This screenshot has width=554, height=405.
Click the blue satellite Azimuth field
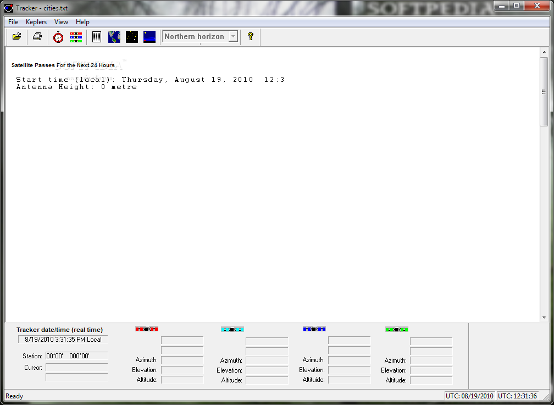coord(350,360)
